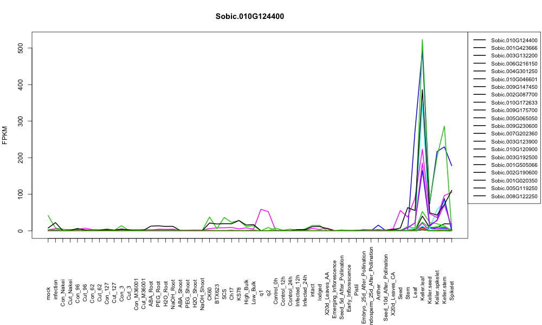
Task: Click legend entry Sobic.003G192500
Action: point(514,157)
